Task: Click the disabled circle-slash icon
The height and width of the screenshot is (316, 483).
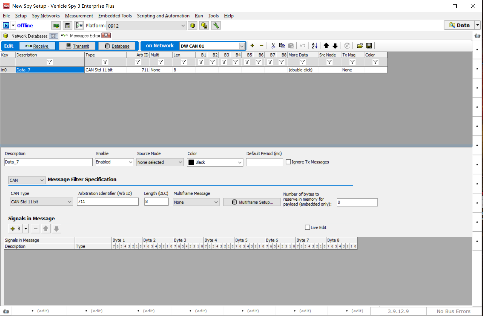Action: [x=347, y=46]
